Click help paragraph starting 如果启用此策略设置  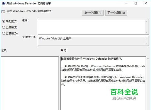click(103, 68)
